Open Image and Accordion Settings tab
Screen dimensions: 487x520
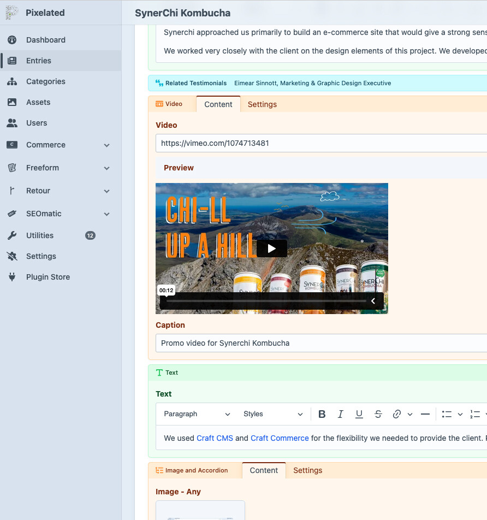click(x=307, y=470)
